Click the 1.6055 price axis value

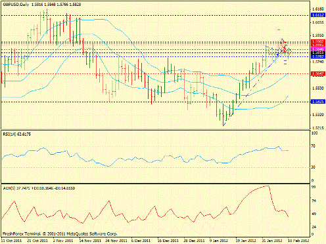[x=318, y=22]
